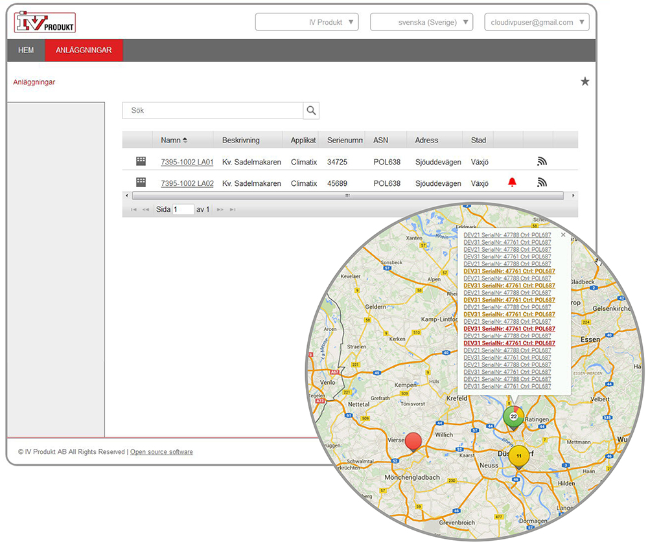Sort by the Namn column arrow

click(x=185, y=141)
